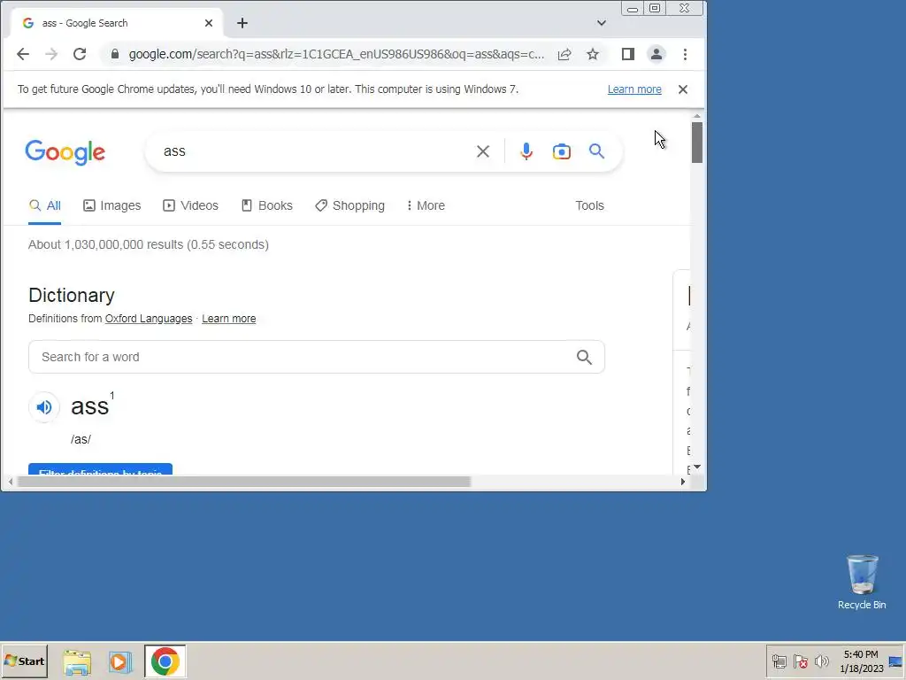Switch to the Images tab
The image size is (906, 680).
(x=112, y=205)
